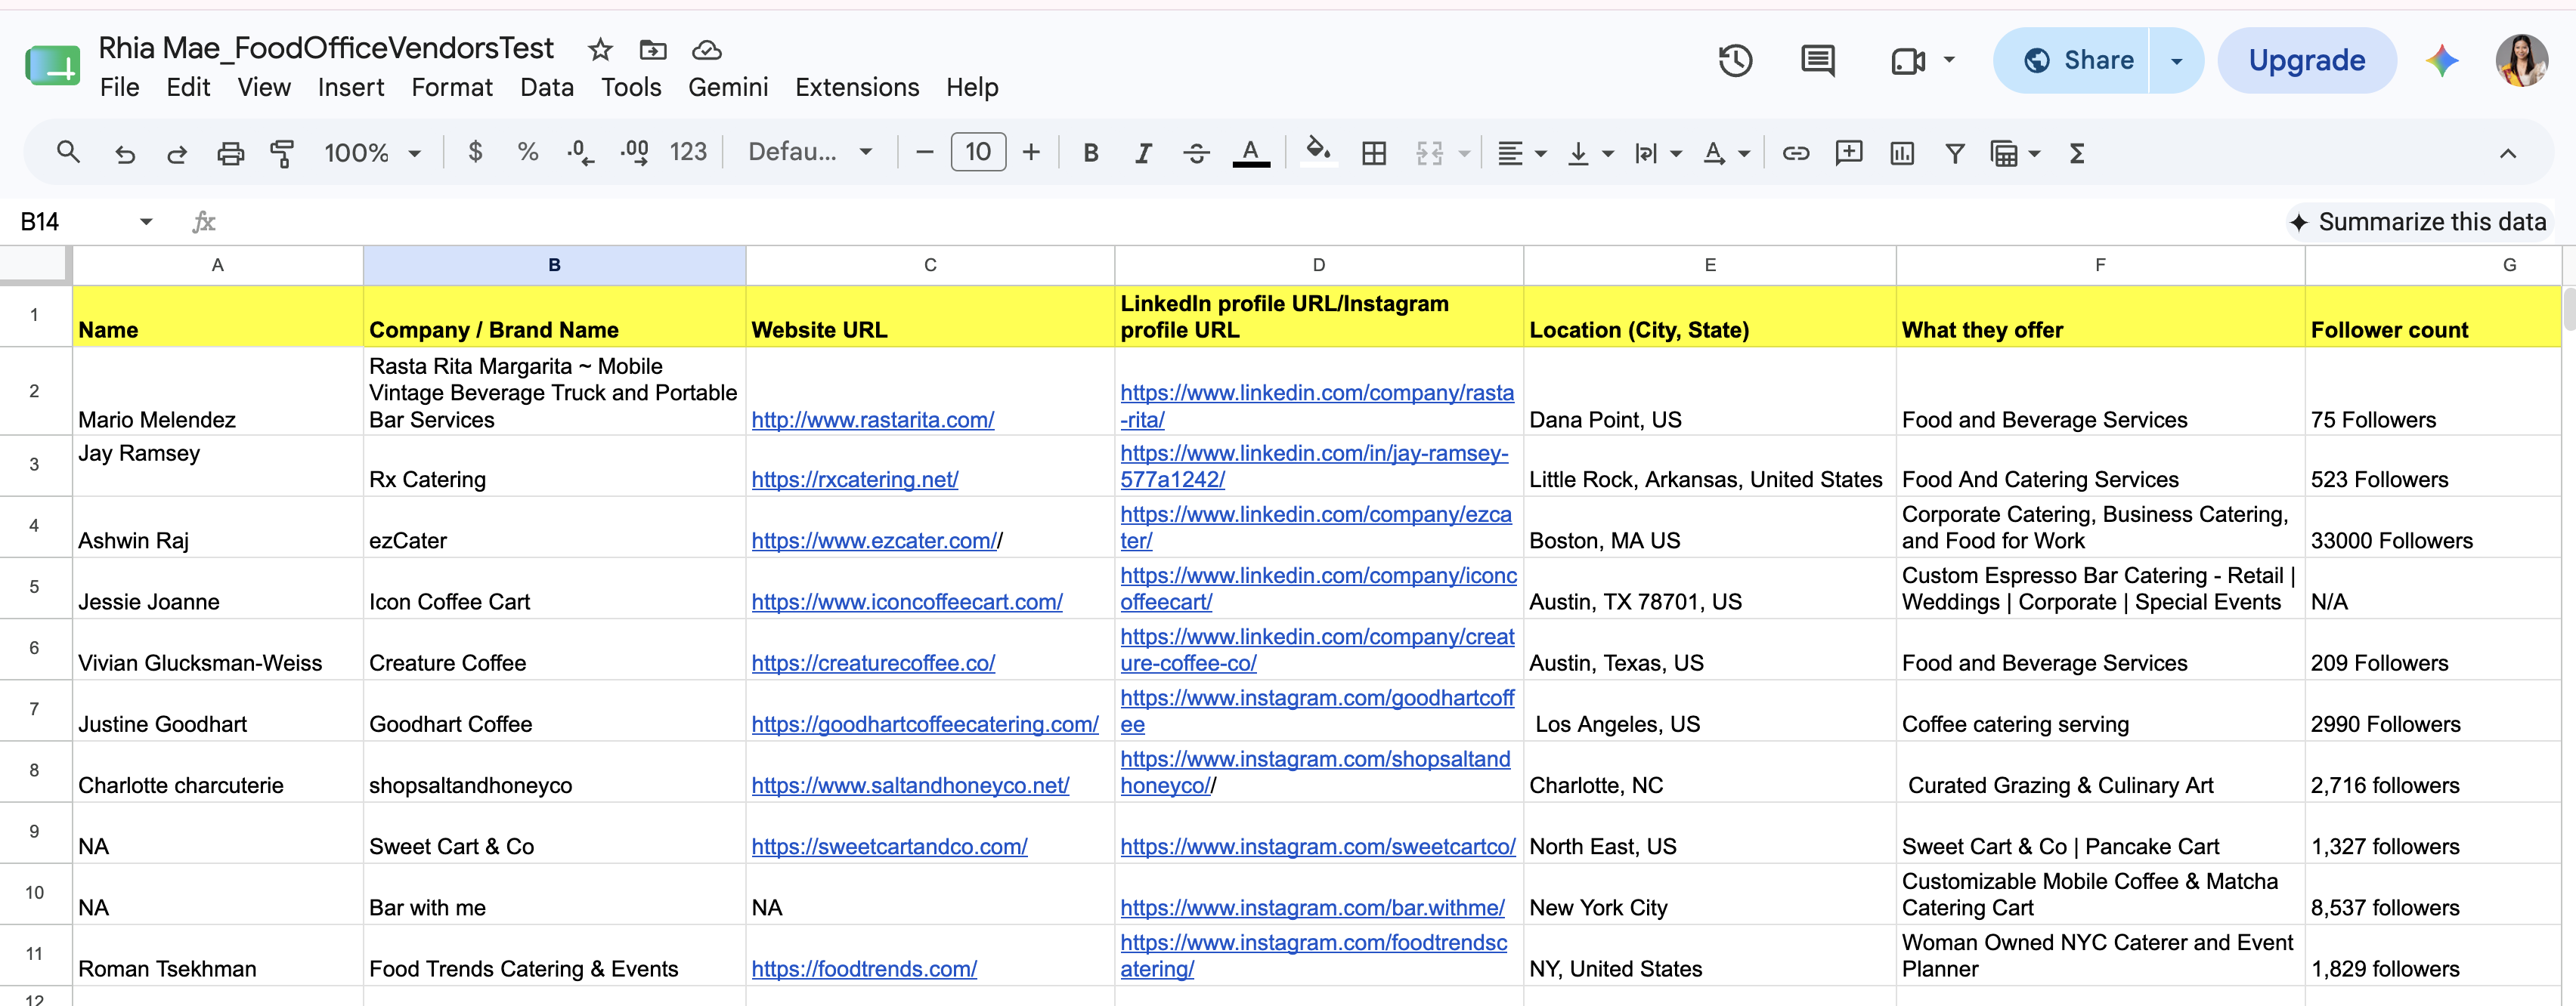2576x1006 pixels.
Task: Open the Format menu
Action: pyautogui.click(x=452, y=88)
